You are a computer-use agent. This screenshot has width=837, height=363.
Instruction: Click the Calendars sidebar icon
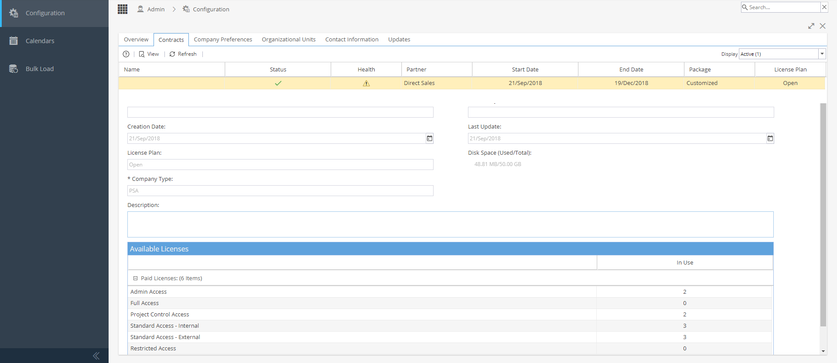[14, 41]
